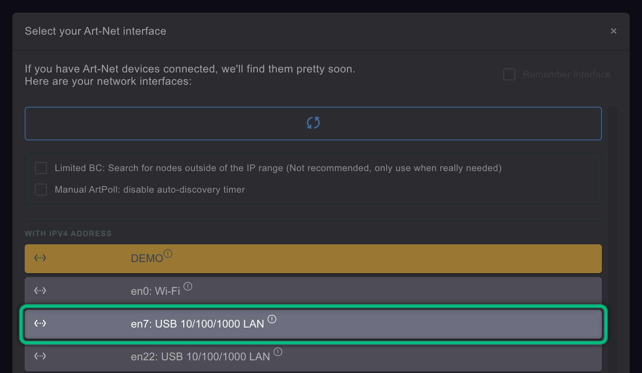Open the info icon next to en7 USB LAN
This screenshot has width=642, height=373.
click(272, 319)
